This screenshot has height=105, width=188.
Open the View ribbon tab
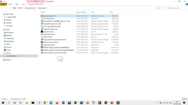click(x=23, y=4)
